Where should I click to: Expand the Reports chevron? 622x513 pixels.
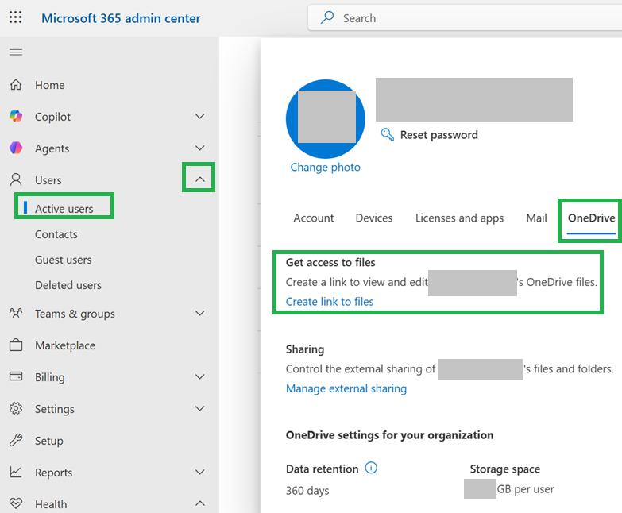coord(200,472)
